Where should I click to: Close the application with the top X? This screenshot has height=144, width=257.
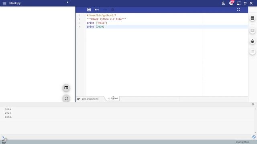251,3
